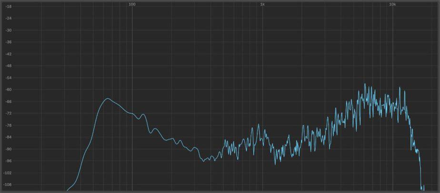440x193 pixels.
Task: Click the smooth bass peak of the spectrum curve
Action: click(108, 99)
